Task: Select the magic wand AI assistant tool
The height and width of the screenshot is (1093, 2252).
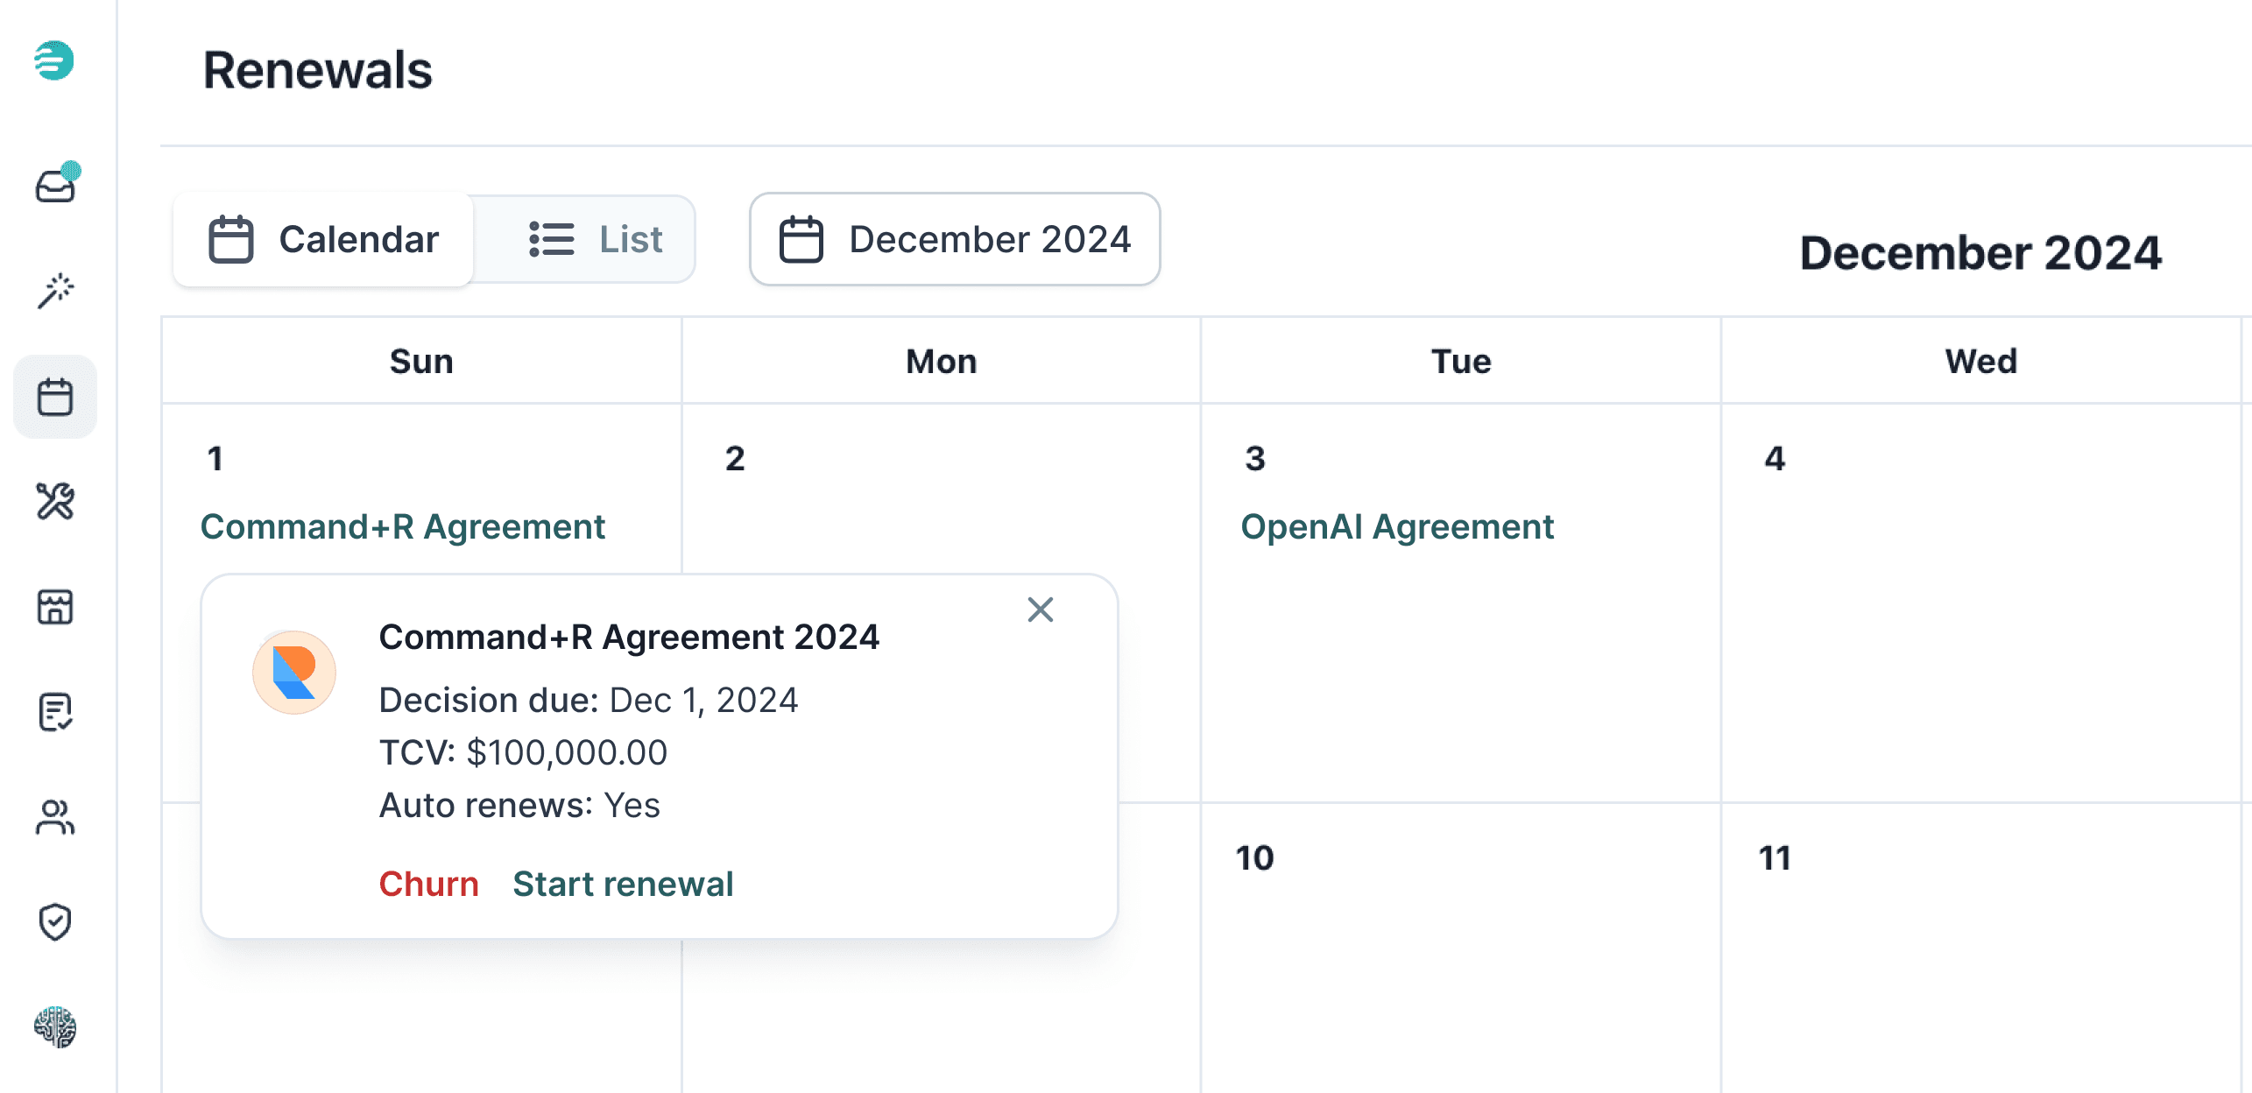Action: coord(55,291)
